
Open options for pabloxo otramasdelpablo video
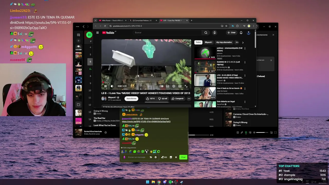(245, 48)
